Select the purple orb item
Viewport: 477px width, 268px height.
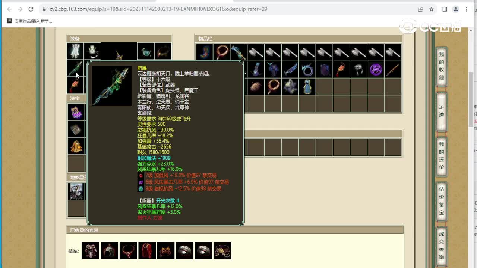[376, 69]
